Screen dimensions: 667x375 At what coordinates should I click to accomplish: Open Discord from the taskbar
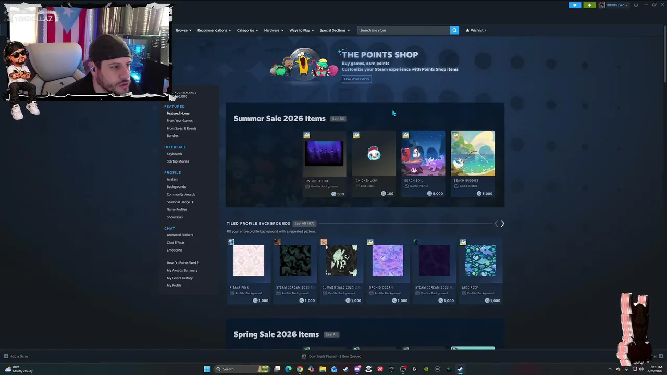point(357,369)
